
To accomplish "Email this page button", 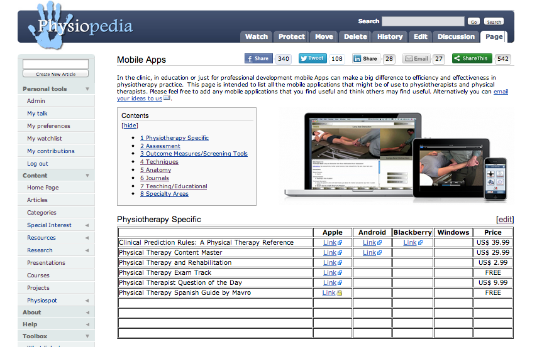I will point(416,59).
